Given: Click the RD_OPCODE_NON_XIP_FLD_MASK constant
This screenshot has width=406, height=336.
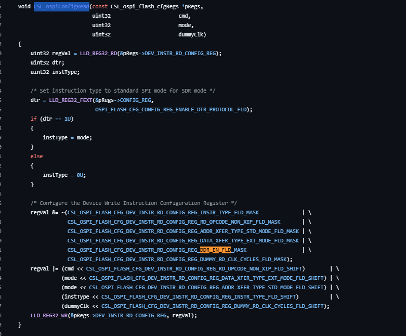Looking at the screenshot, I should click(174, 222).
